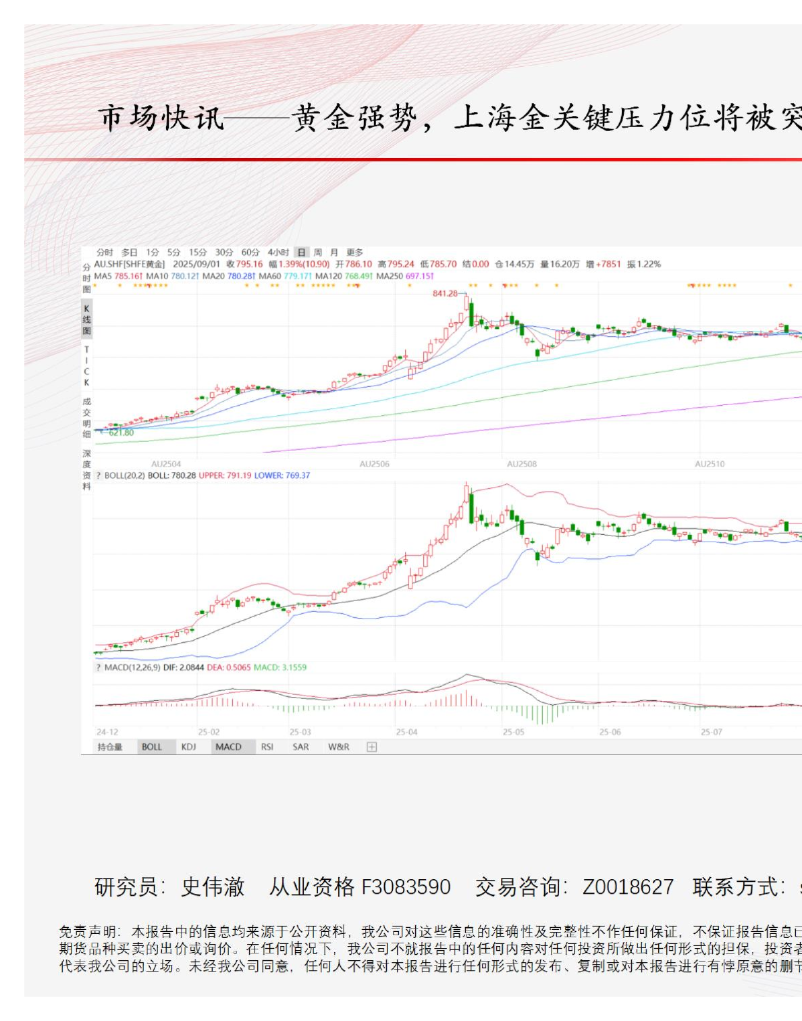The width and height of the screenshot is (802, 1021).
Task: Show the RSI indicator
Action: pyautogui.click(x=267, y=747)
